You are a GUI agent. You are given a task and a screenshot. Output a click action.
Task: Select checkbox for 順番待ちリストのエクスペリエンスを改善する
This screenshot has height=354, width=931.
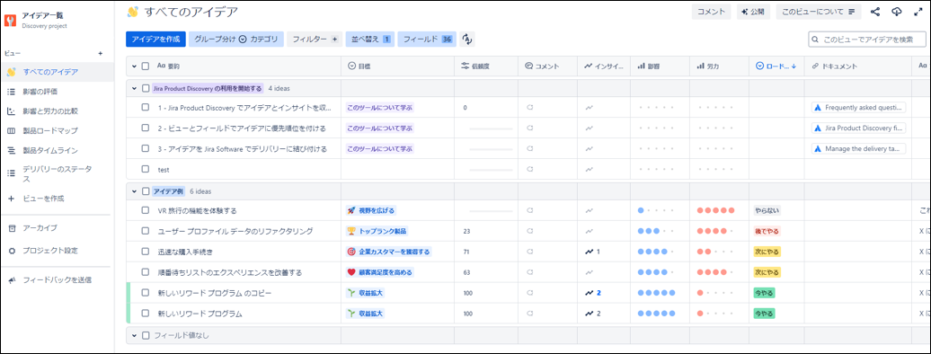pos(146,272)
